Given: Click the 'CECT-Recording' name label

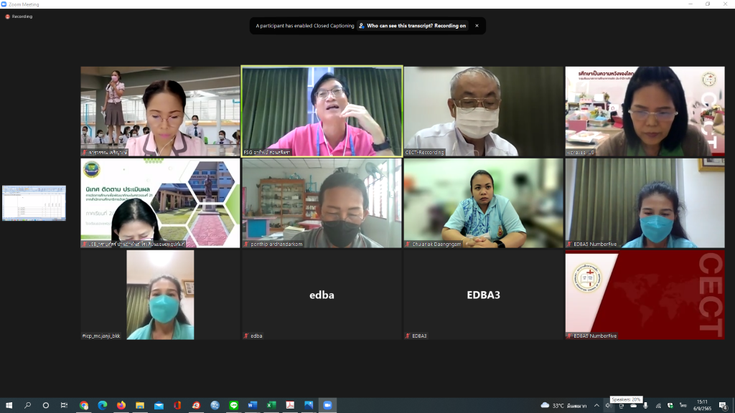Looking at the screenshot, I should pos(425,152).
